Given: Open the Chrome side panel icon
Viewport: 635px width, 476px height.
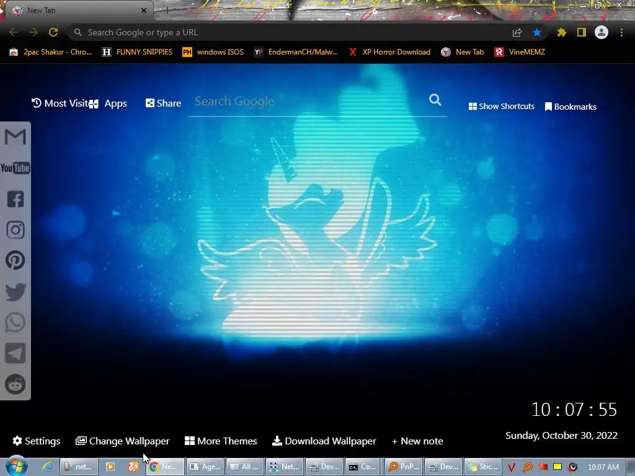Looking at the screenshot, I should 582,32.
